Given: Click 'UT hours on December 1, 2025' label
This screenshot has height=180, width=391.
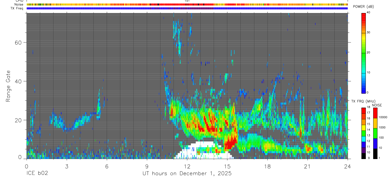Looking at the screenshot, I should [x=187, y=174].
